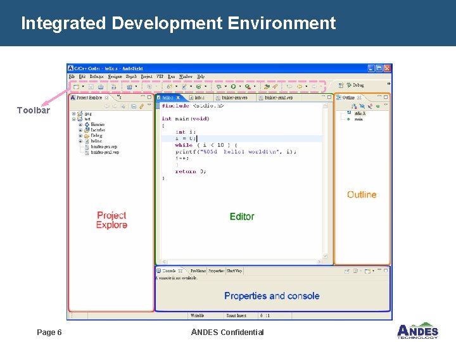Open the Navigate menu
The height and width of the screenshot is (342, 456).
115,77
